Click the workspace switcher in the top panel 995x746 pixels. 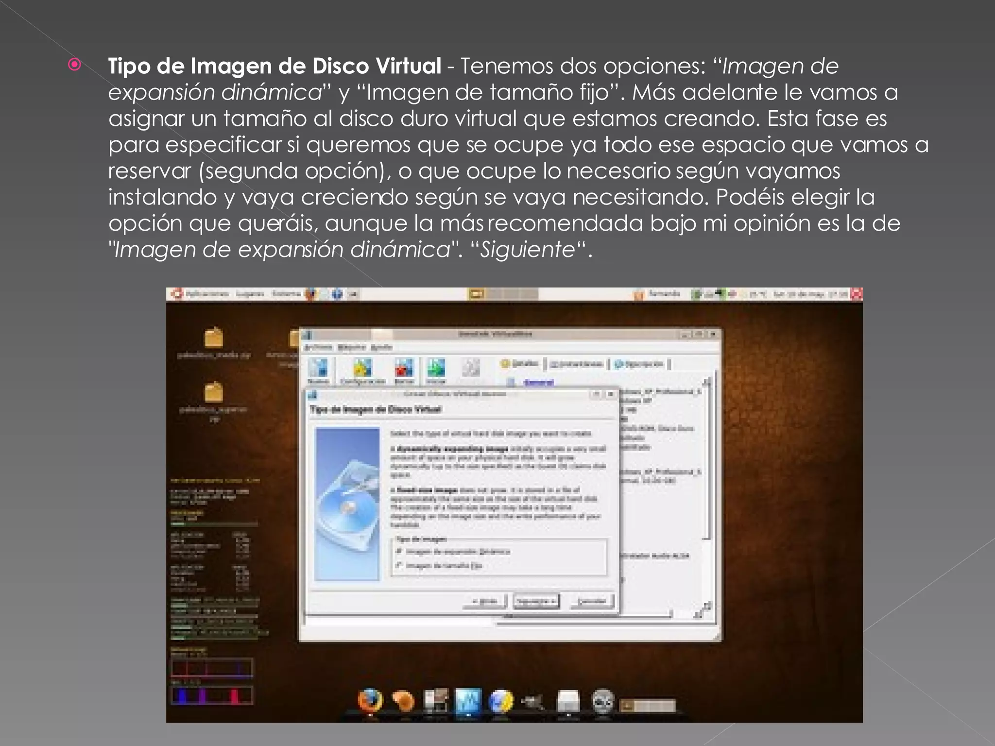pyautogui.click(x=503, y=293)
